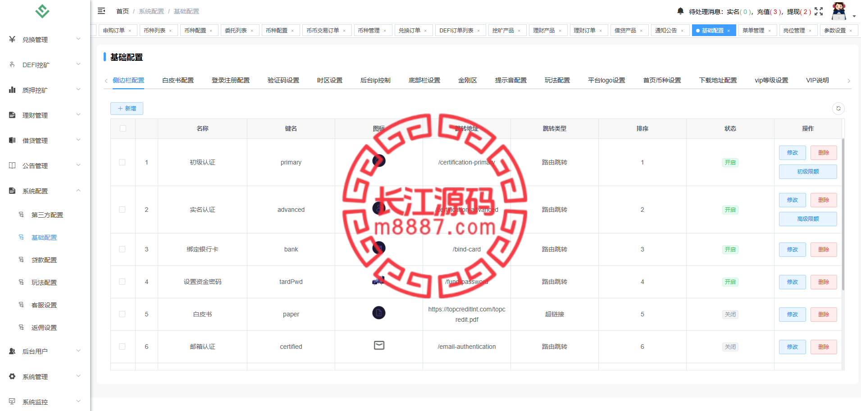
Task: Collapse the 系统配置 sidebar menu
Action: [x=45, y=191]
